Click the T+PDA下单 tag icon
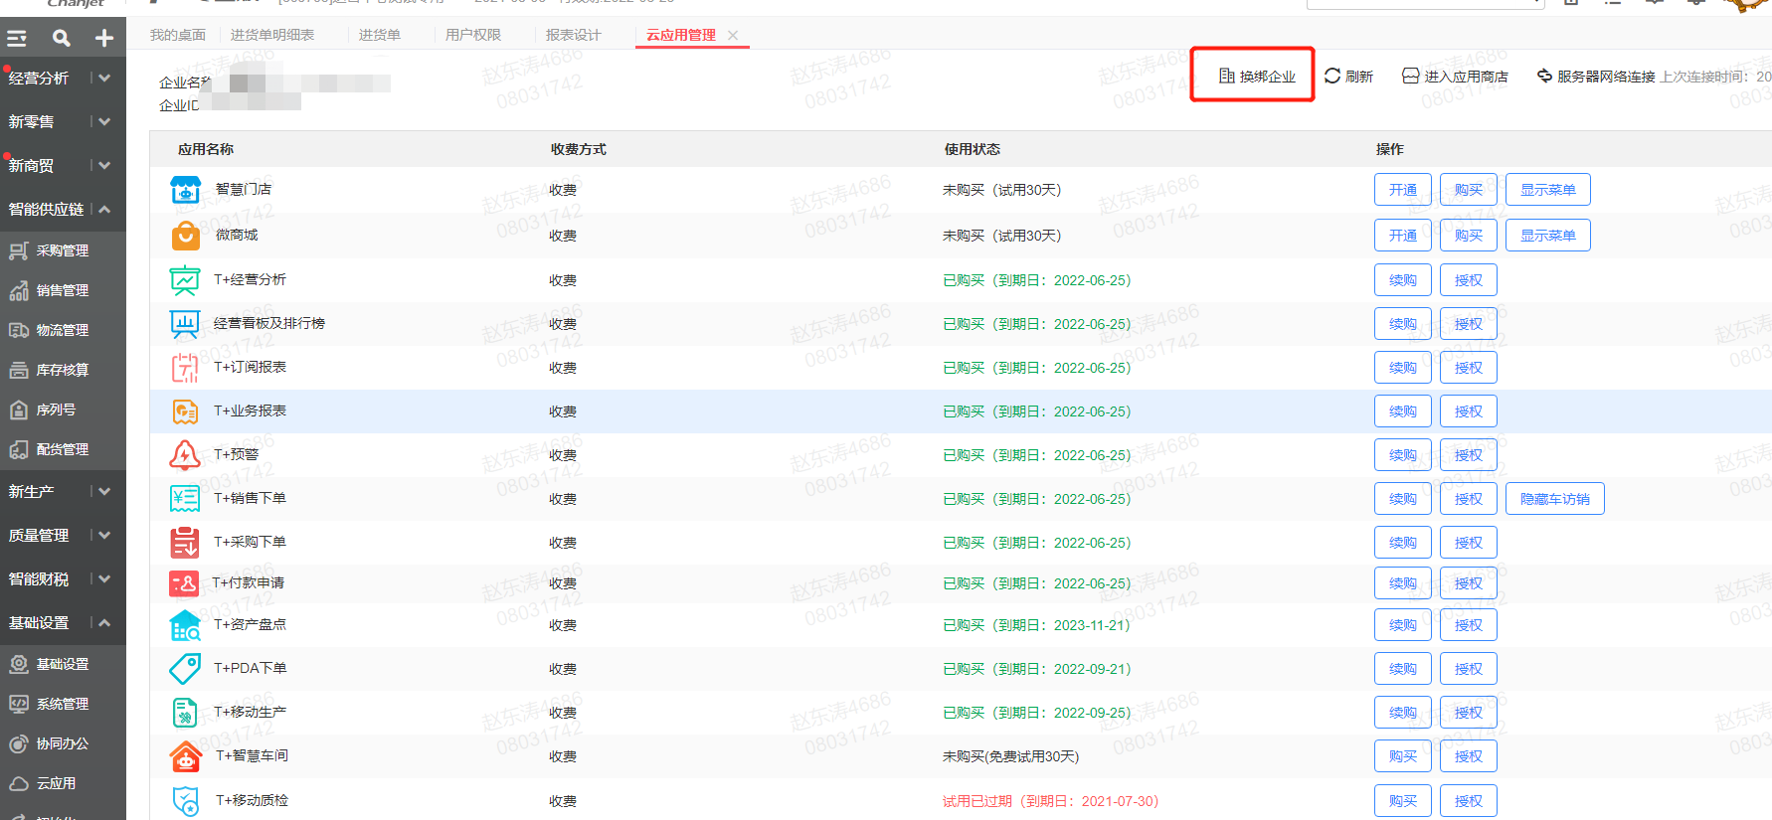The height and width of the screenshot is (820, 1772). pos(185,669)
